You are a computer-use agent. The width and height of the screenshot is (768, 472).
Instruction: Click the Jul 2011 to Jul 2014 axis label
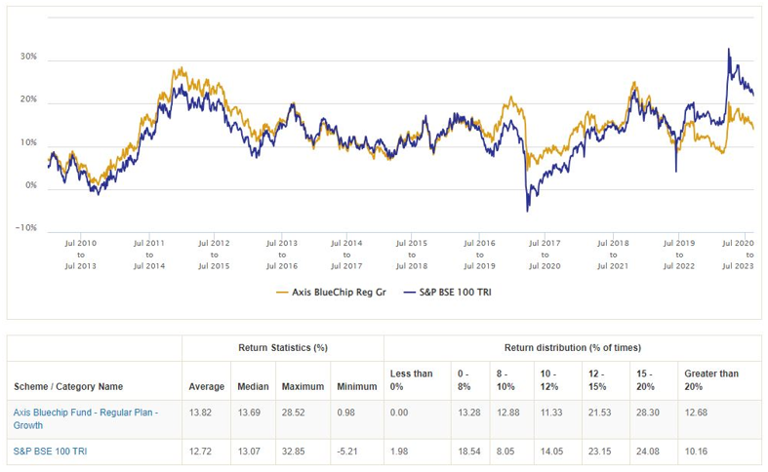point(149,255)
